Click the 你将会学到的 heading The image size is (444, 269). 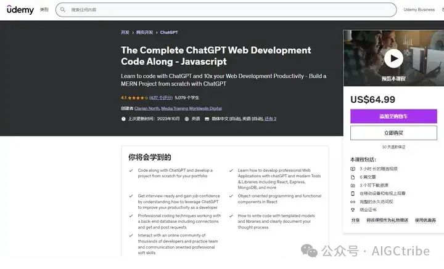coord(149,157)
